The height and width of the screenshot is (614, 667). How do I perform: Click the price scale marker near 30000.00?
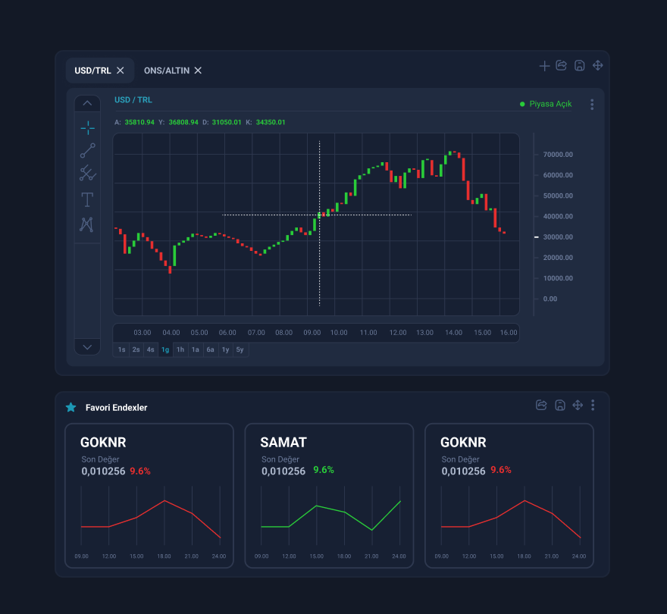[x=536, y=237]
